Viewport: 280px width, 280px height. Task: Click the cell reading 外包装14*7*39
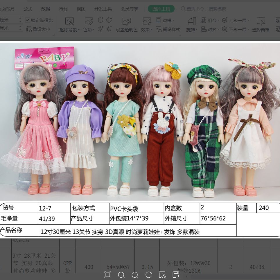click(x=137, y=218)
